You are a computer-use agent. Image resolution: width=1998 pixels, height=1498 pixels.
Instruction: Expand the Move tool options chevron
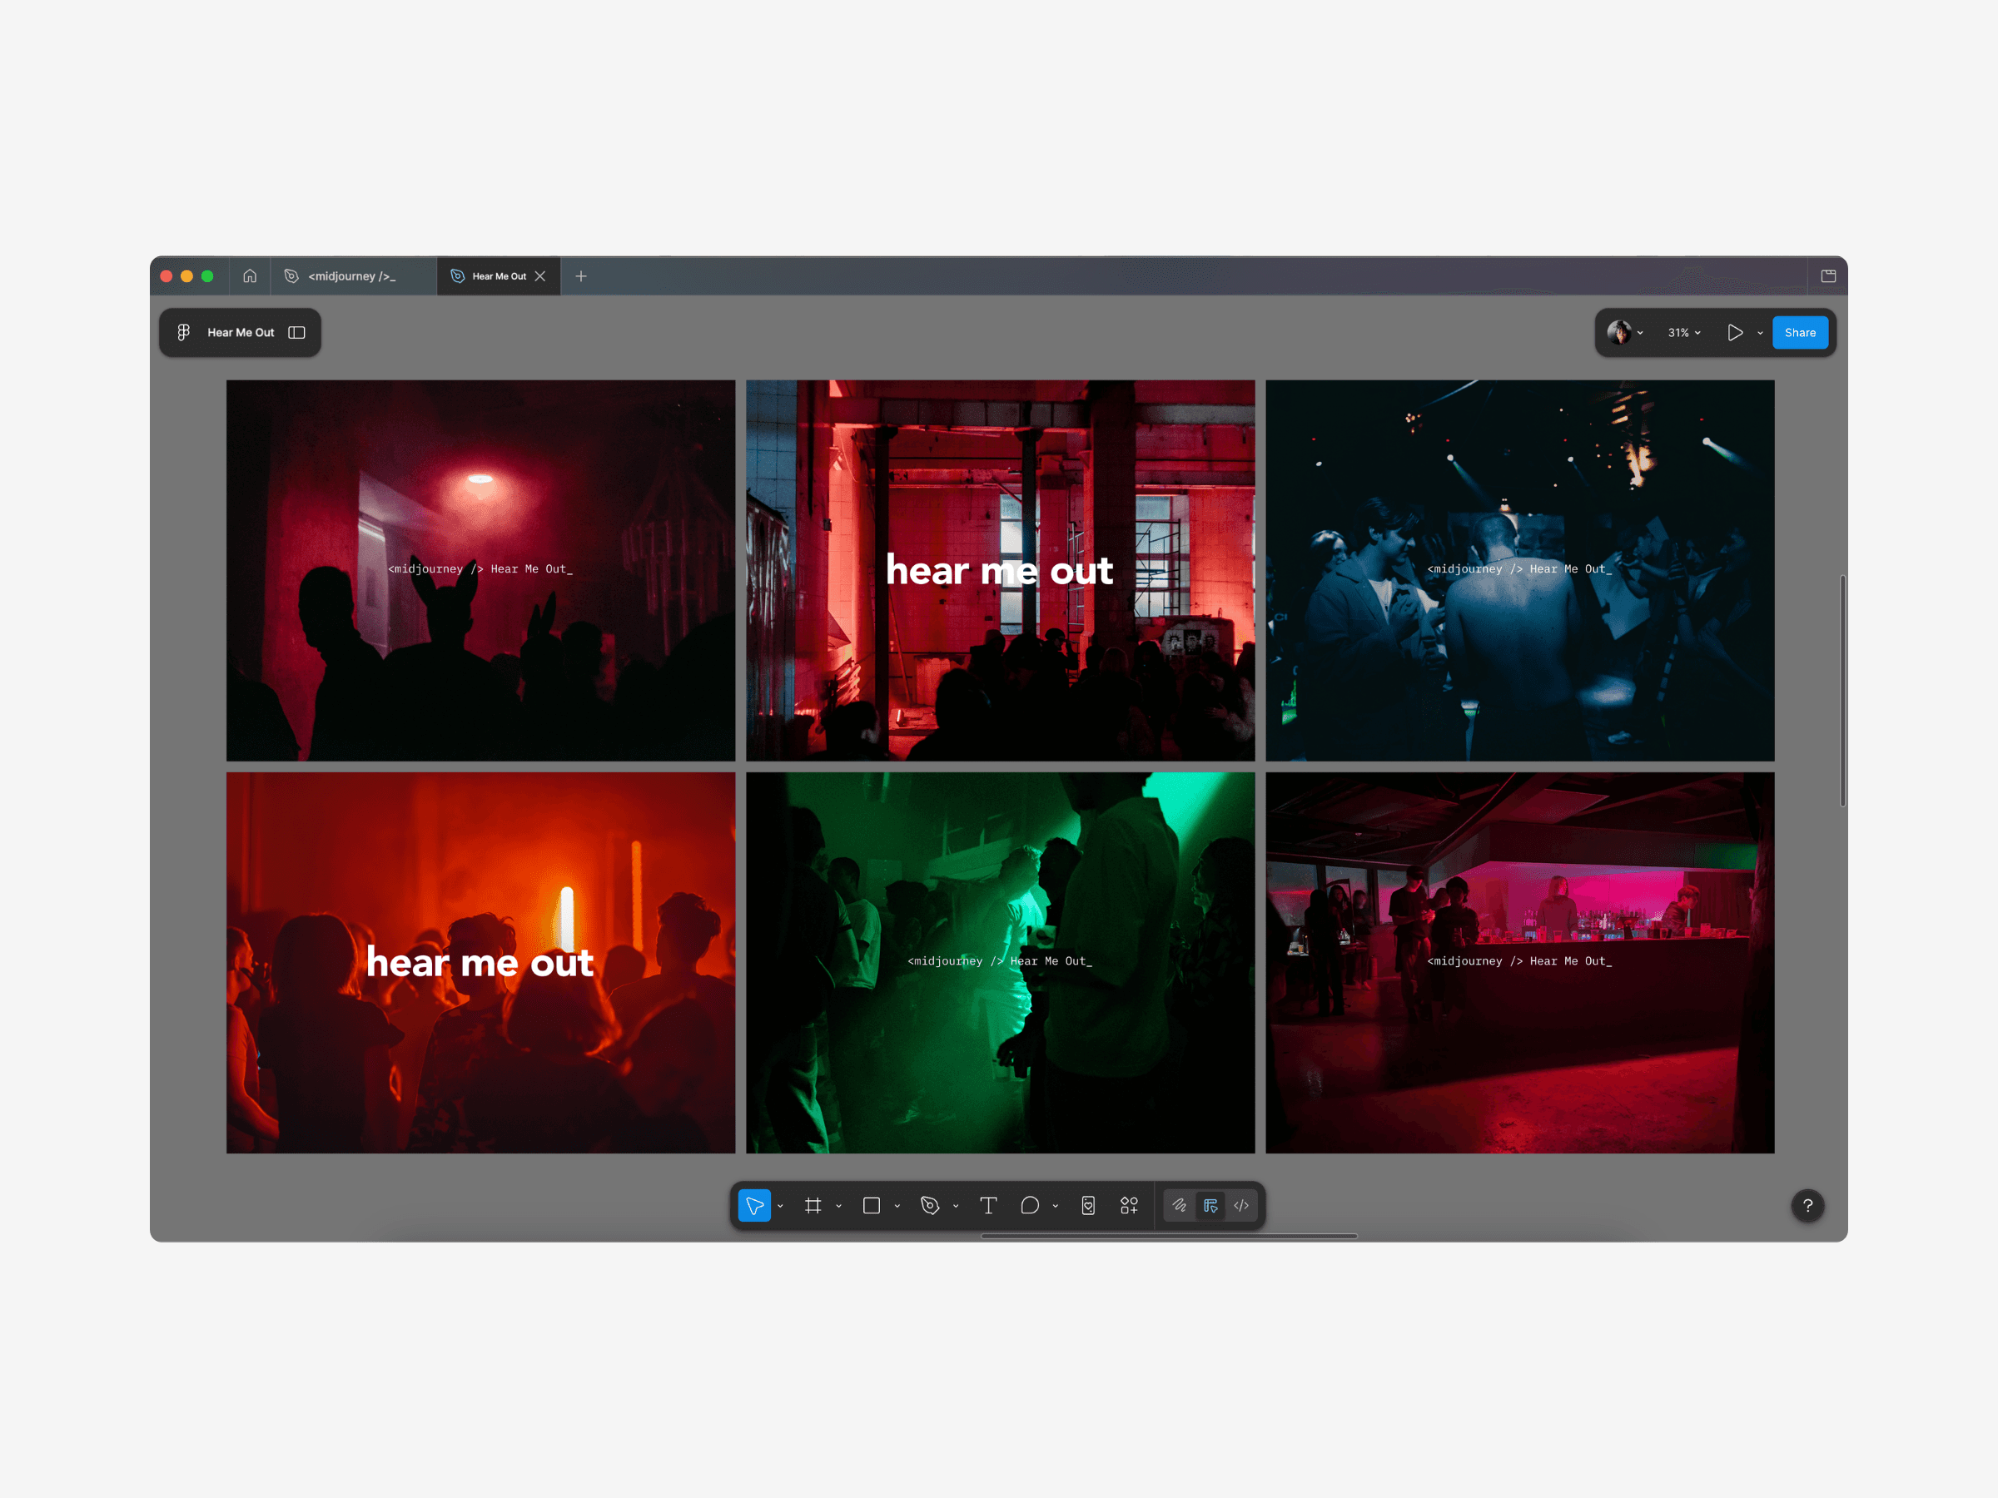coord(780,1207)
